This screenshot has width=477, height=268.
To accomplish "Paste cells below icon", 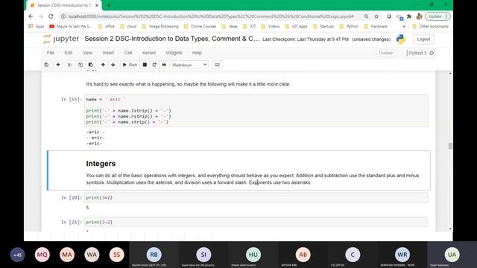I will point(91,65).
